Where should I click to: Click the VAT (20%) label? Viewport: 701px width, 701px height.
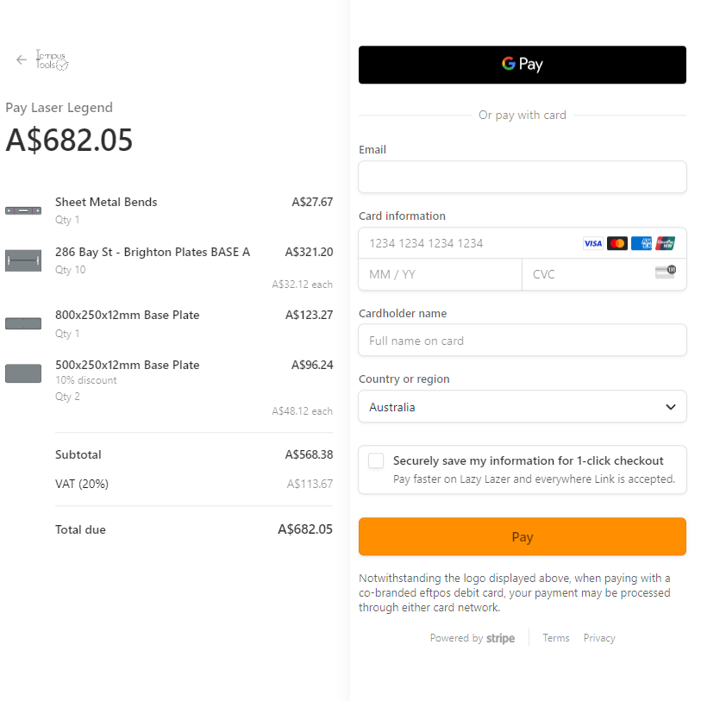pyautogui.click(x=82, y=484)
